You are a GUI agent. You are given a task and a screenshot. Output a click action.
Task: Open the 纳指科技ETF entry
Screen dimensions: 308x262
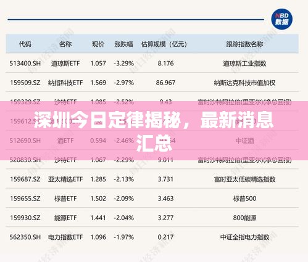pos(65,83)
